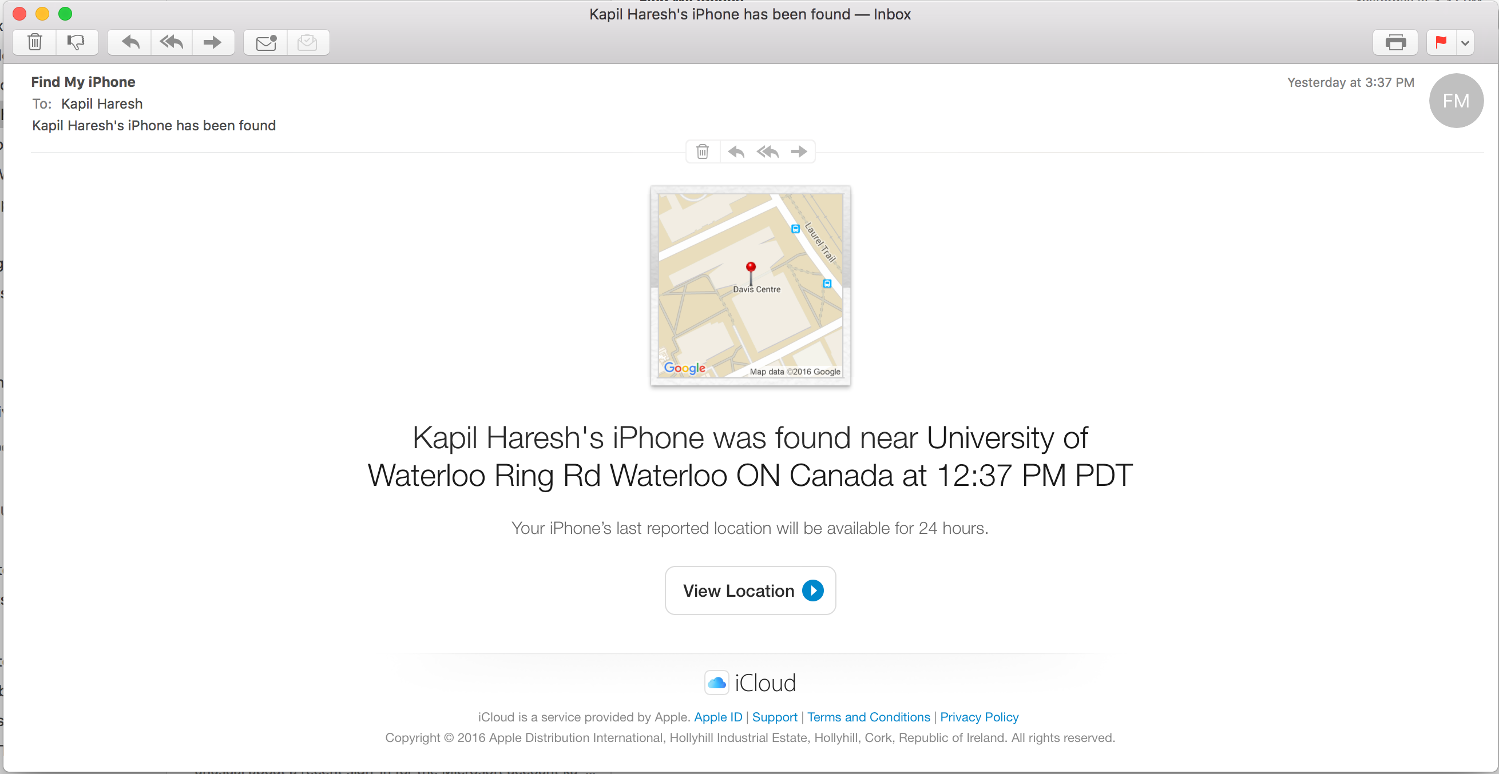
Task: Open the Davis Centre map thumbnail
Action: pos(750,285)
